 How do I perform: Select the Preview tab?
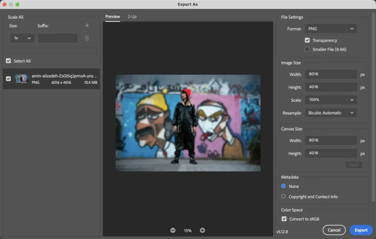112,17
